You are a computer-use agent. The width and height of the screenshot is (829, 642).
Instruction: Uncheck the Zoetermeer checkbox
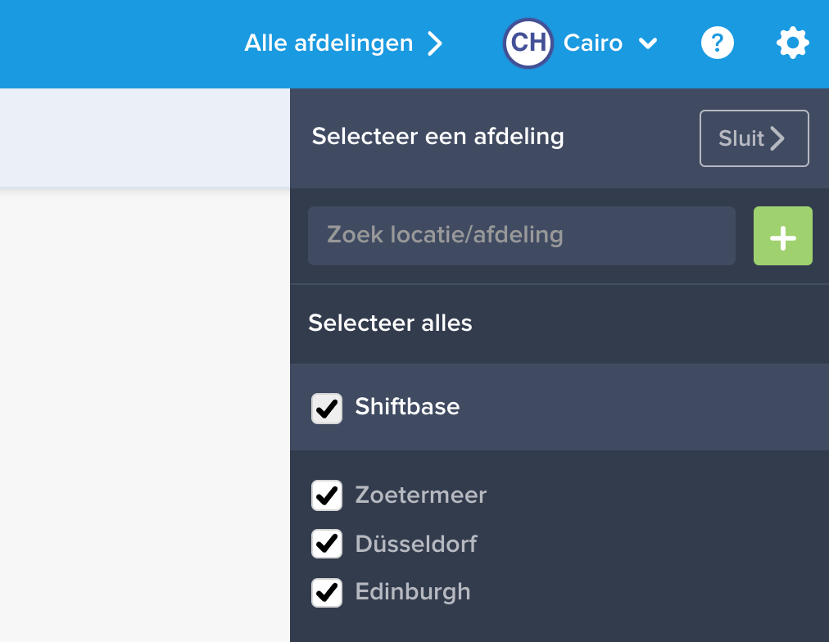tap(327, 495)
